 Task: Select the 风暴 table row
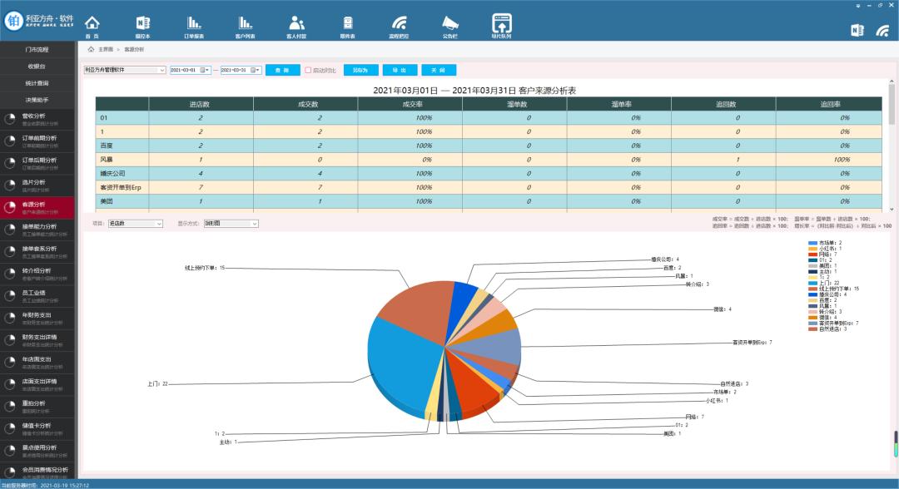489,159
